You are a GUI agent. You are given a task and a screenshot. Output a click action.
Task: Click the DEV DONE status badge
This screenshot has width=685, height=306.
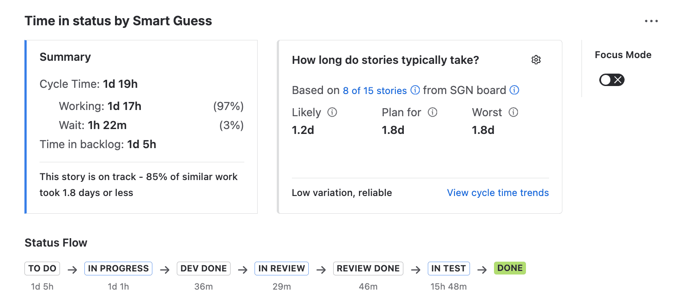point(203,268)
